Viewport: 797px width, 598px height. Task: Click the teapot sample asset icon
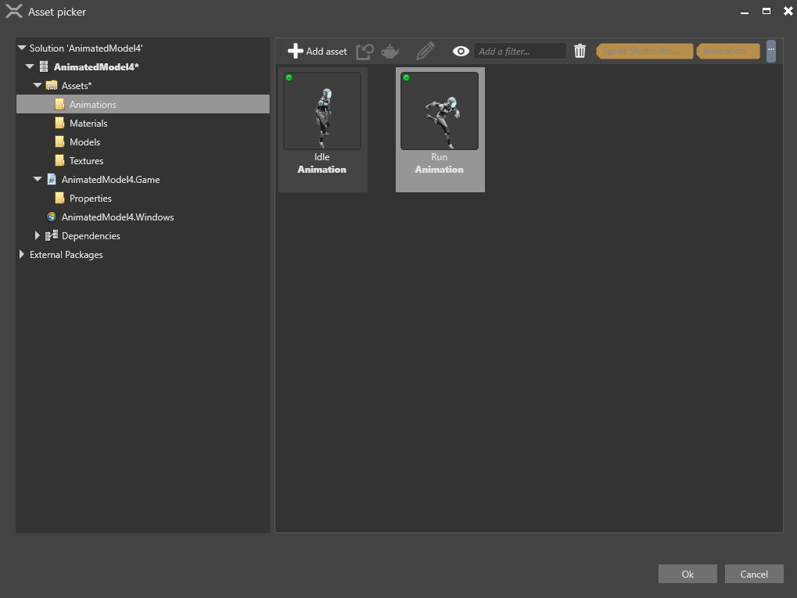tap(390, 51)
